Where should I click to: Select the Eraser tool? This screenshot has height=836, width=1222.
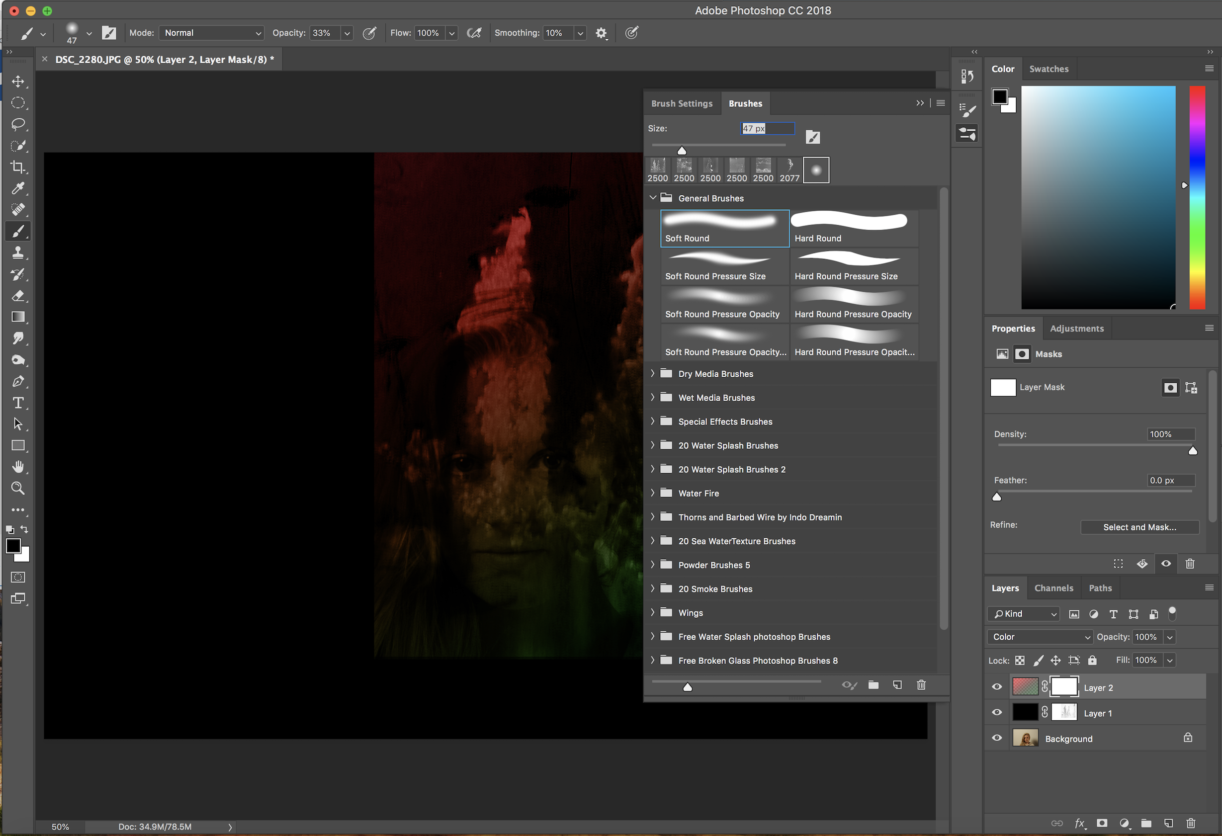[18, 296]
